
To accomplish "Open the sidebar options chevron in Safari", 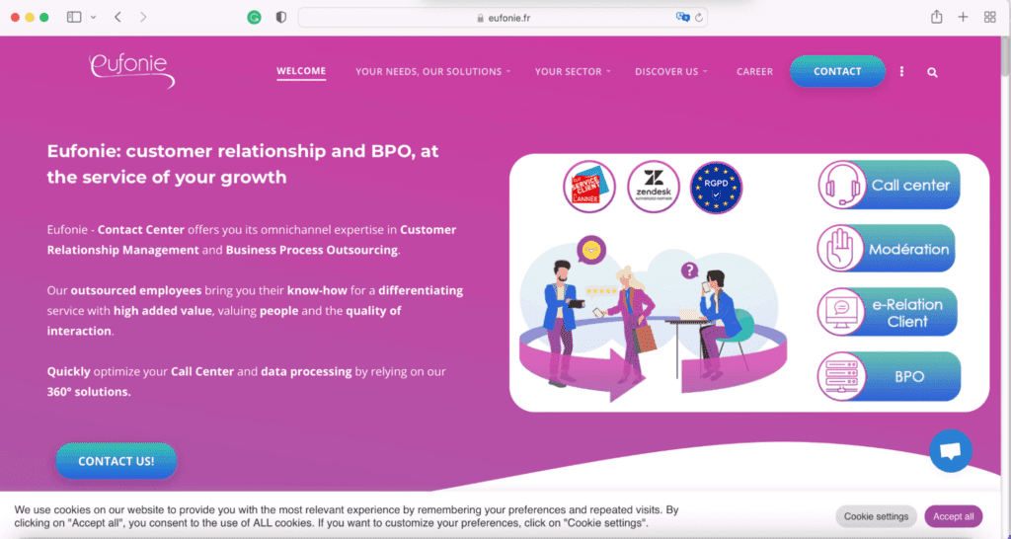I will coord(93,18).
